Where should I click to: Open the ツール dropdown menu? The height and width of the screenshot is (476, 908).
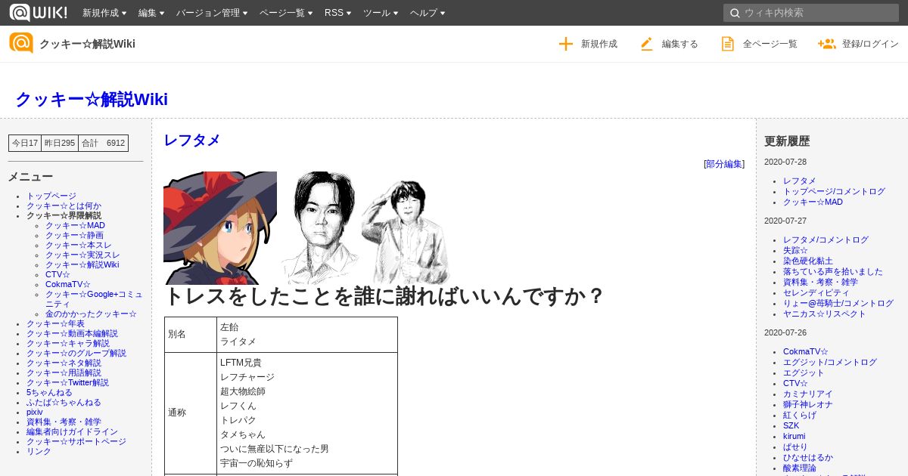[381, 13]
